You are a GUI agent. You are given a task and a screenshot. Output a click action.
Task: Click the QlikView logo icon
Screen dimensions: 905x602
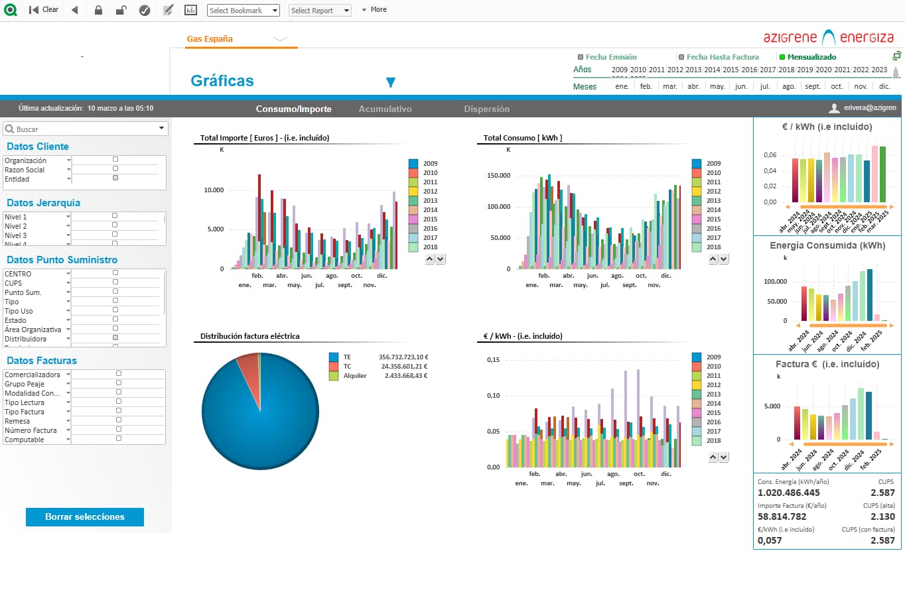[10, 10]
